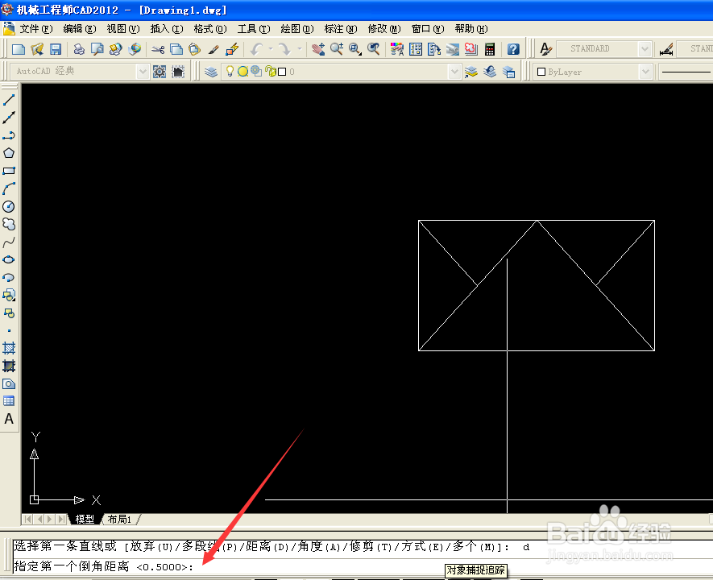Copy selected objects to clipboard
Screen dimensions: 713x580
[x=176, y=49]
